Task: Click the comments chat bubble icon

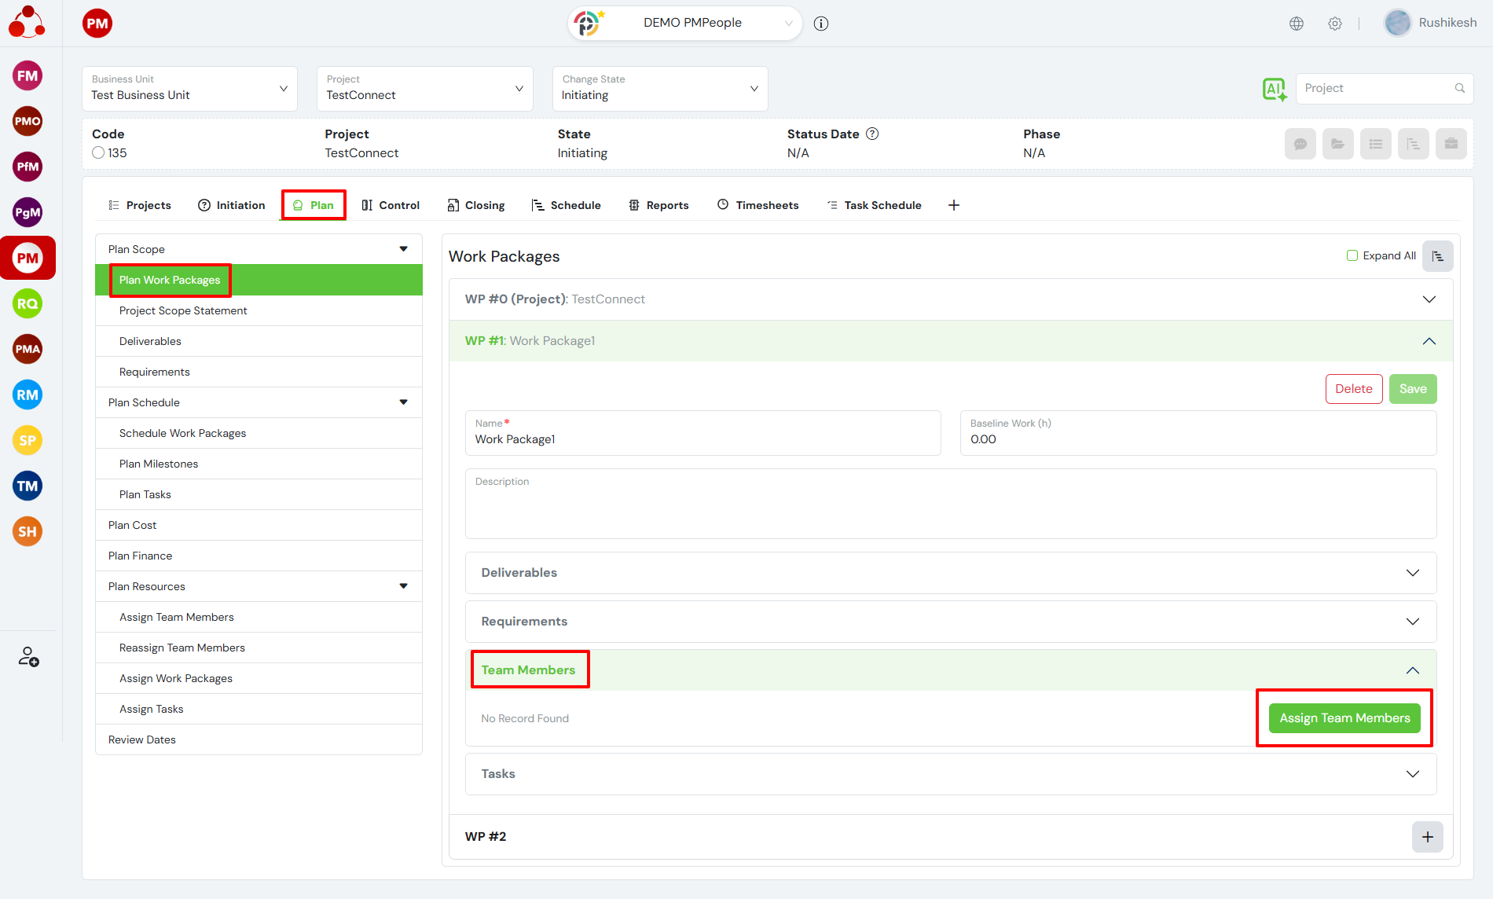Action: 1300,144
